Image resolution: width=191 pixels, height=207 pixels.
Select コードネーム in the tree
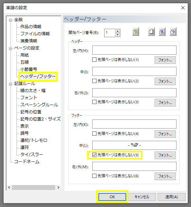[x=27, y=162]
